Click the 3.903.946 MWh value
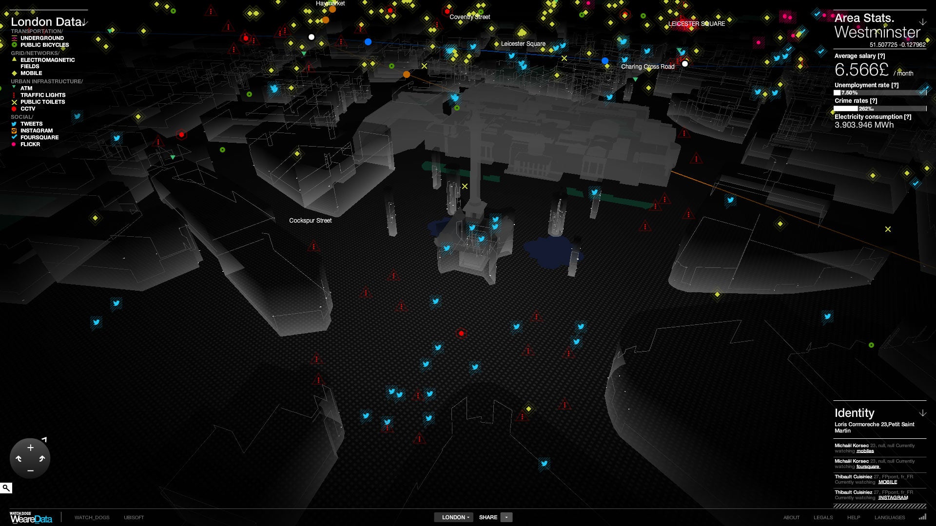 (864, 125)
